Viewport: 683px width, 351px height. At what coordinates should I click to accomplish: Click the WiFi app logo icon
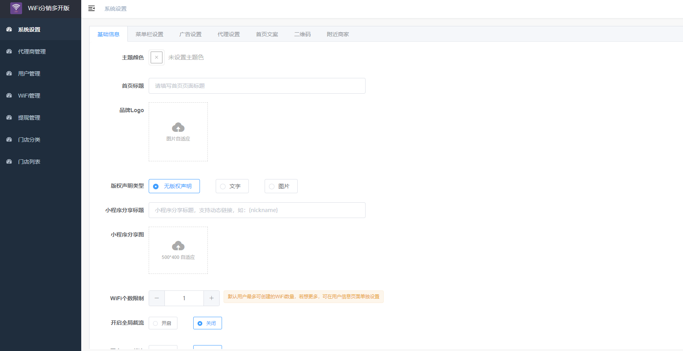point(16,8)
